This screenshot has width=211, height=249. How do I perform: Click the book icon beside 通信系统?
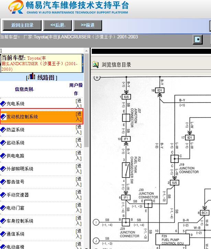click(3, 234)
